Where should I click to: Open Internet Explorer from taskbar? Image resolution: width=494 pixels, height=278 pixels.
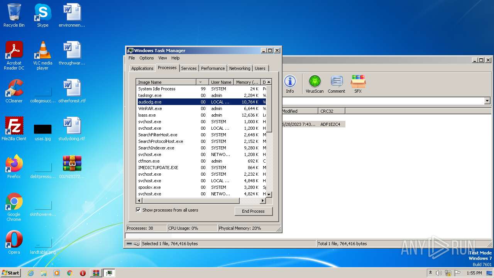point(31,273)
